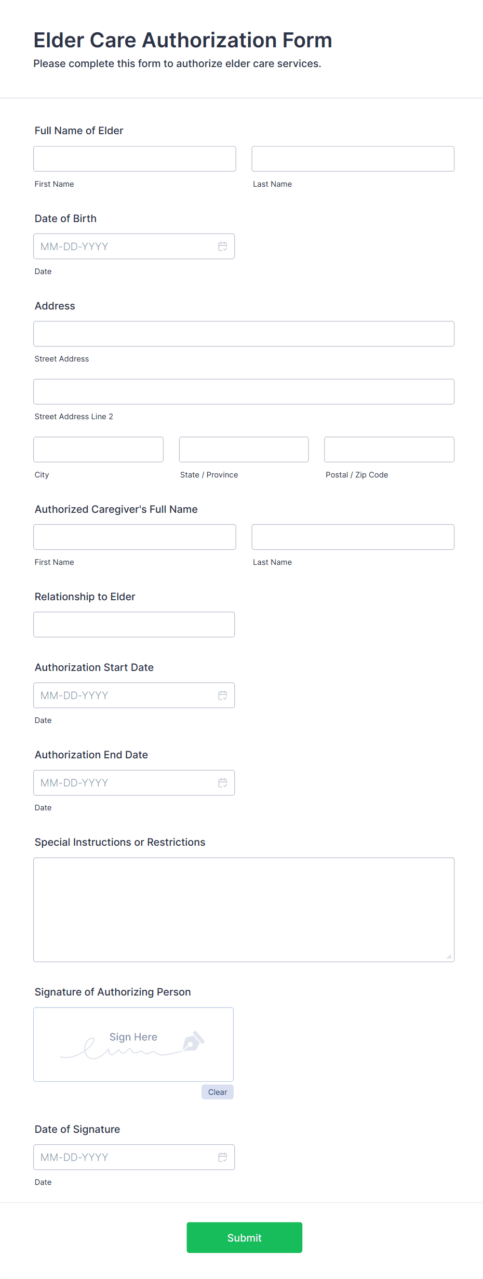Screen dimensions: 483x1279
Task: Submit the elder care authorization form
Action: tap(244, 1237)
